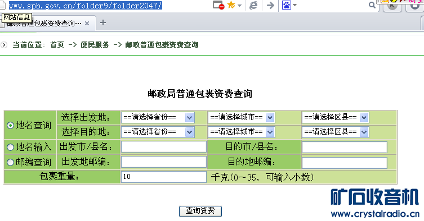This screenshot has width=424, height=221.
Task: Click the 千克(0~35, 可输入小数) hint text
Action: point(262,177)
